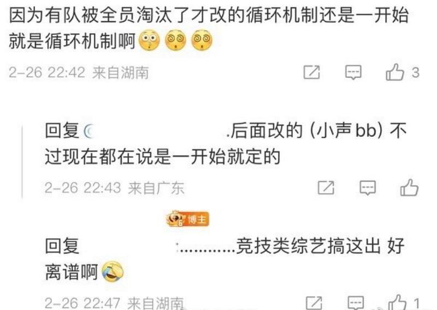The image size is (437, 310).
Task: Click the timestamp 2-26 22:47 来自湖南
Action: (114, 303)
